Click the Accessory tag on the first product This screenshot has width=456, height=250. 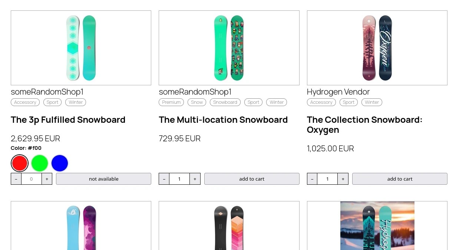(25, 102)
